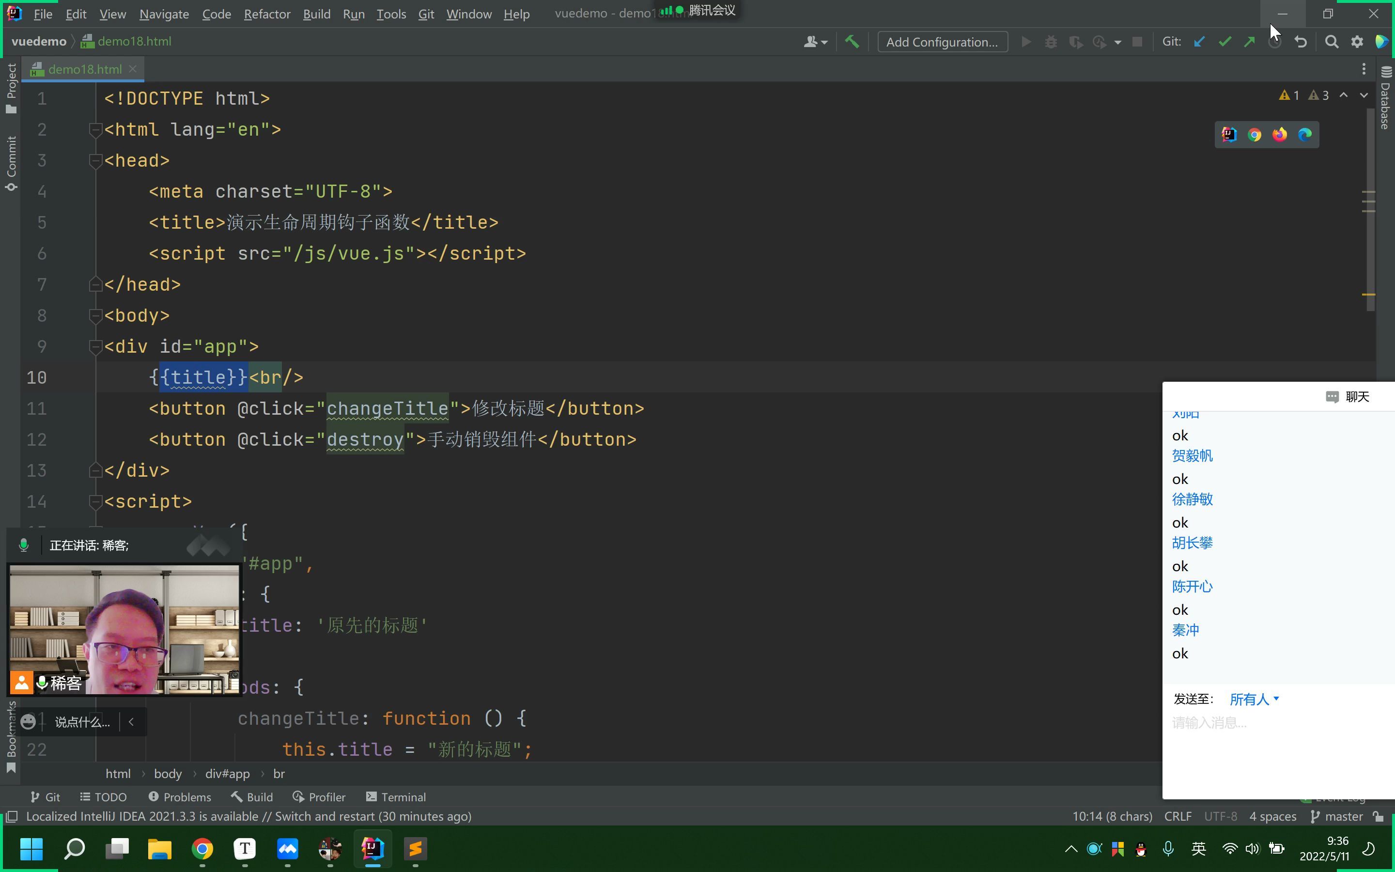Click the master branch widget

click(x=1337, y=816)
